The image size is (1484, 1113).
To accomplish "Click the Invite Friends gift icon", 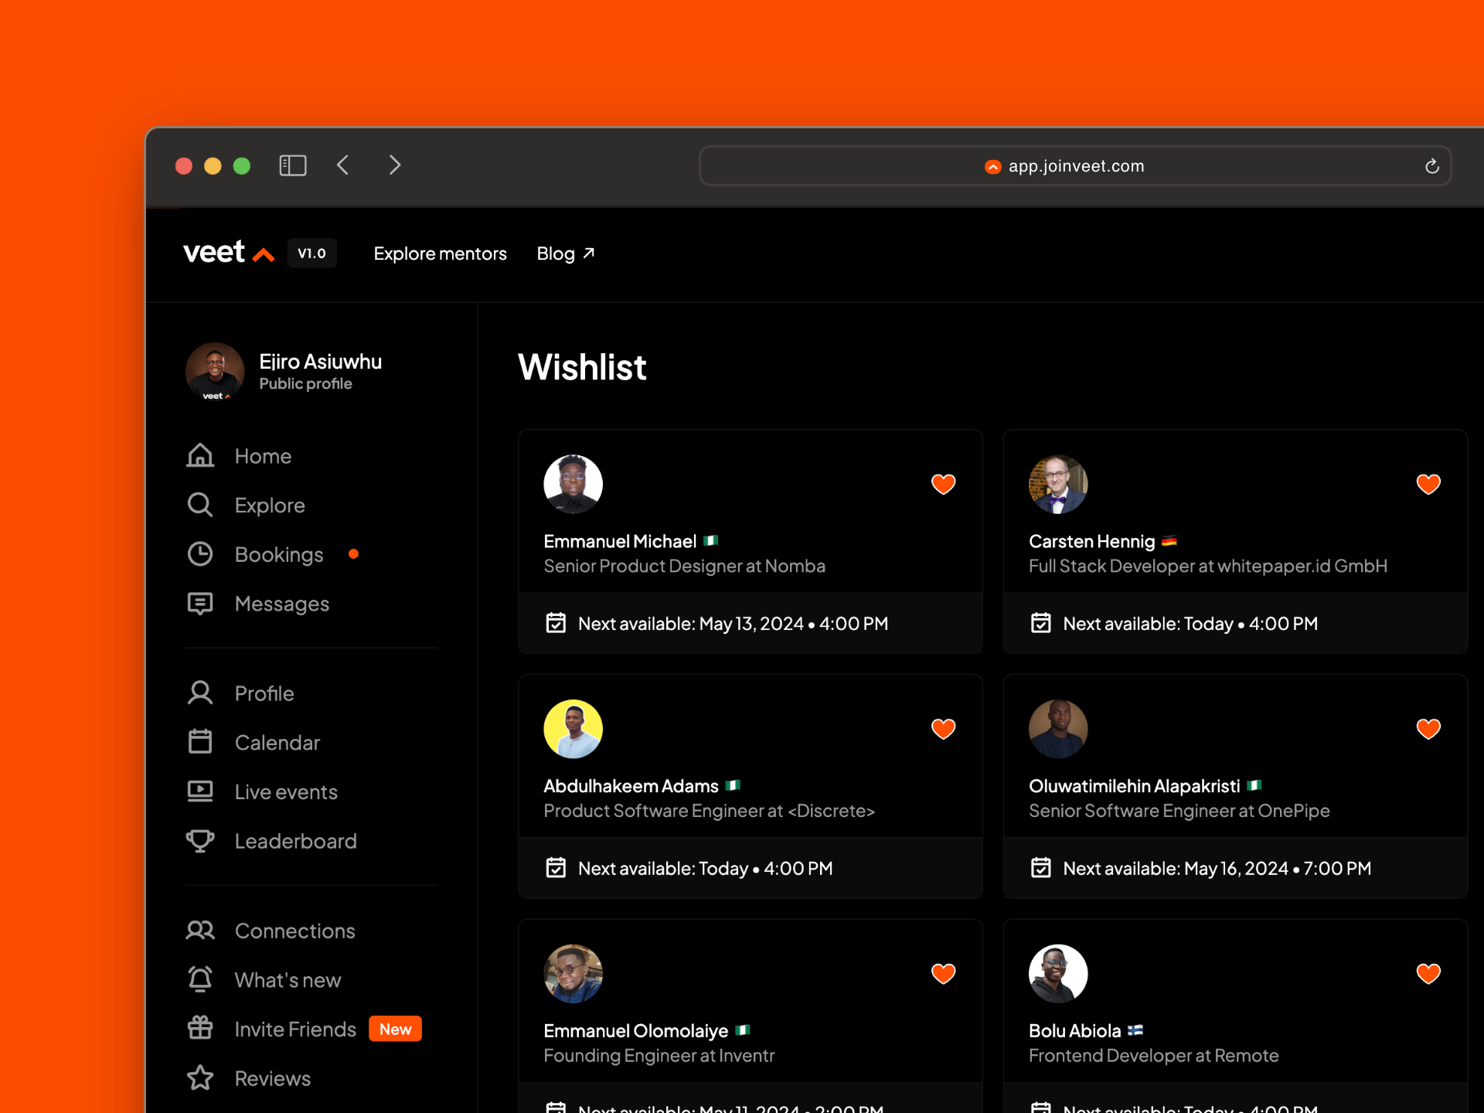I will (200, 1029).
